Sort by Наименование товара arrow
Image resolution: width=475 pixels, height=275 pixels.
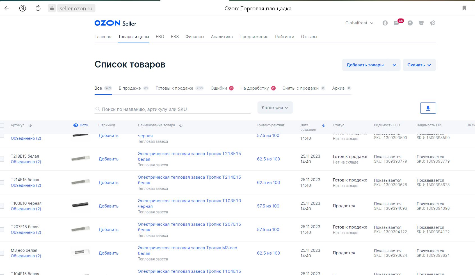(181, 125)
